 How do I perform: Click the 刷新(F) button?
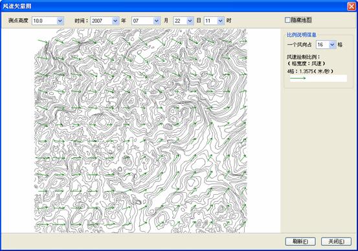pyautogui.click(x=300, y=241)
